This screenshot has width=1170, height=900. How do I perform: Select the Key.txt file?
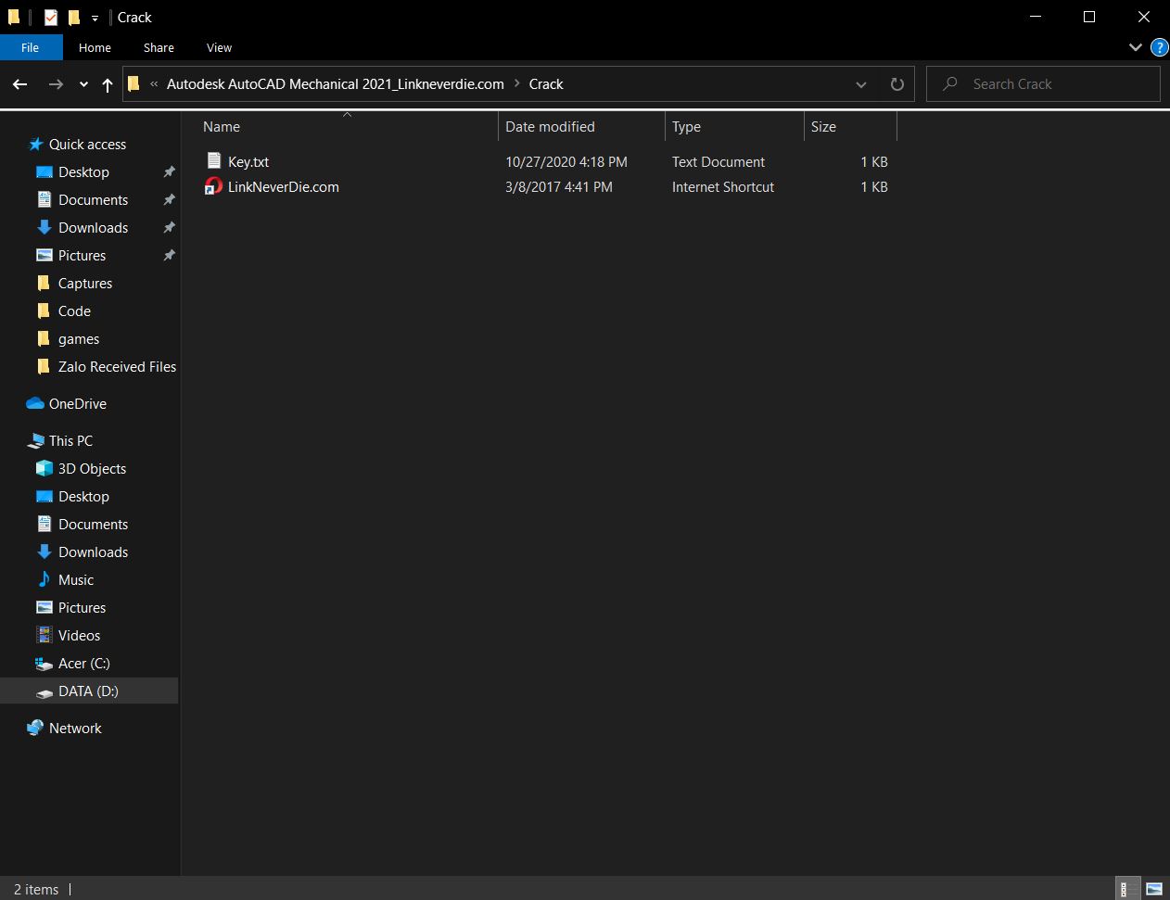pyautogui.click(x=248, y=162)
